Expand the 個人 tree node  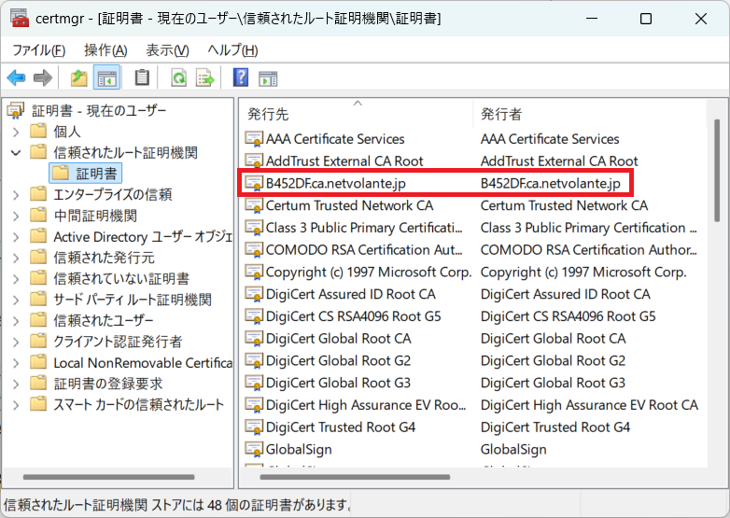pos(16,132)
